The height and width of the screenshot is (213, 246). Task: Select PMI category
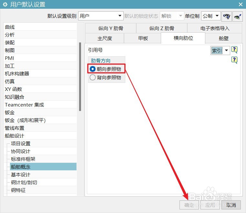tap(40, 58)
